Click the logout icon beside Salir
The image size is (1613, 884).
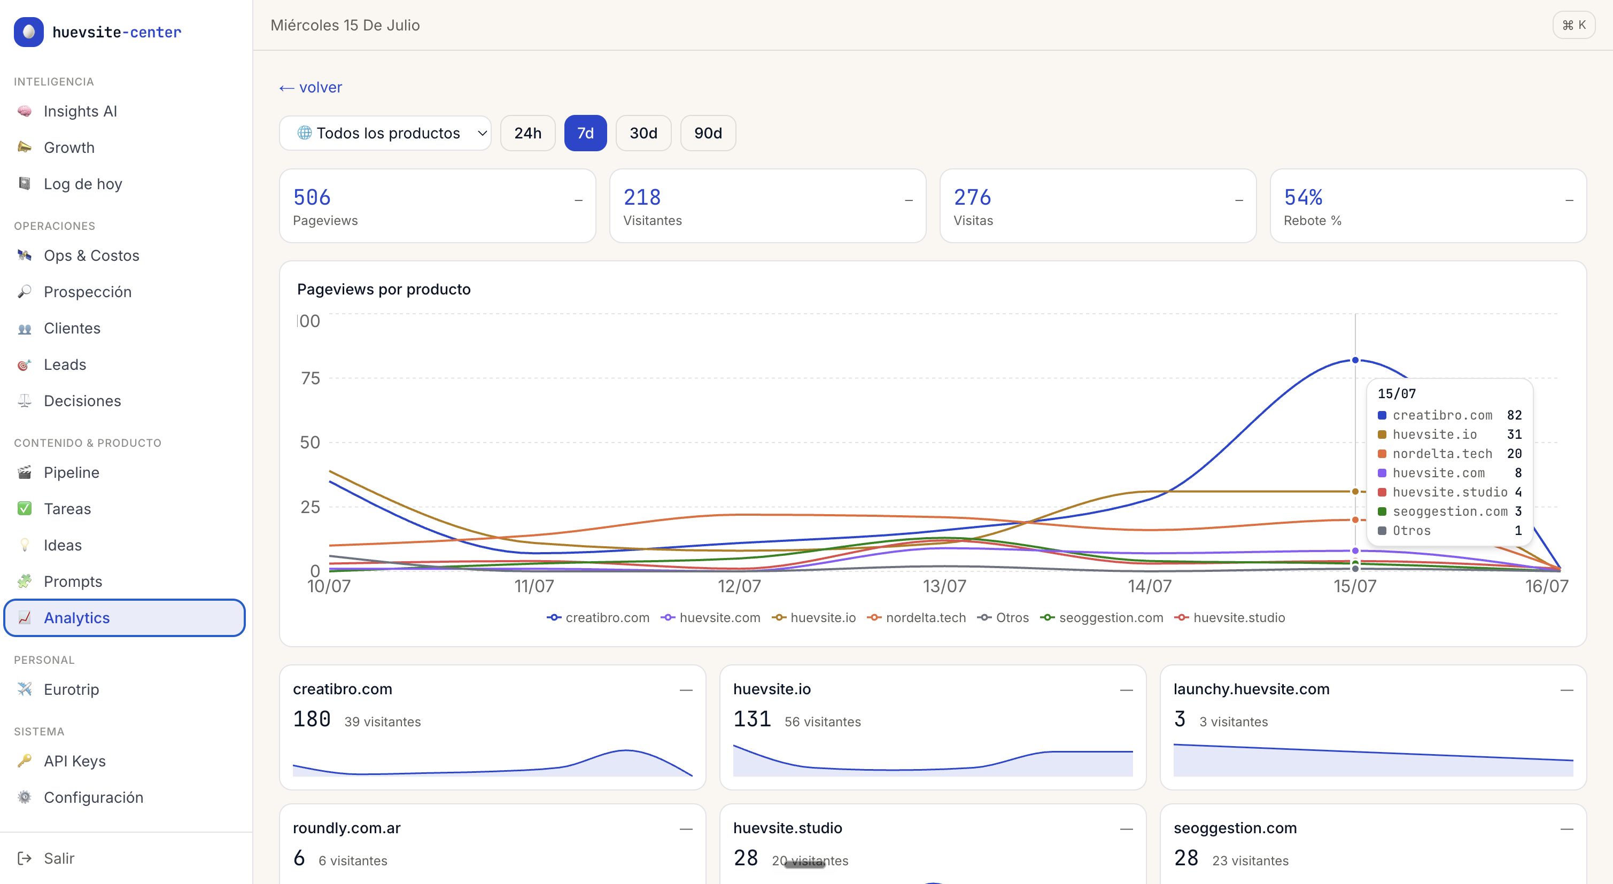[x=25, y=858]
